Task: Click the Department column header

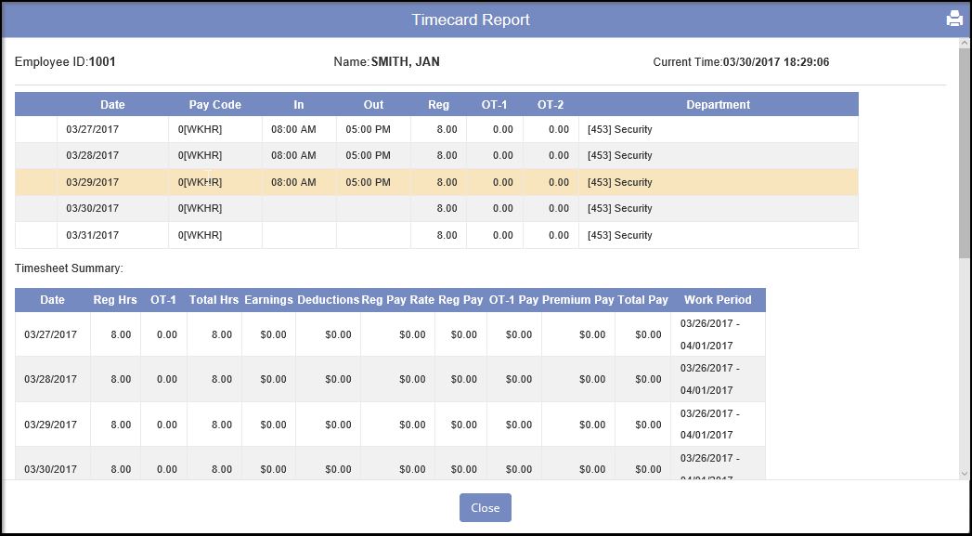Action: (718, 105)
